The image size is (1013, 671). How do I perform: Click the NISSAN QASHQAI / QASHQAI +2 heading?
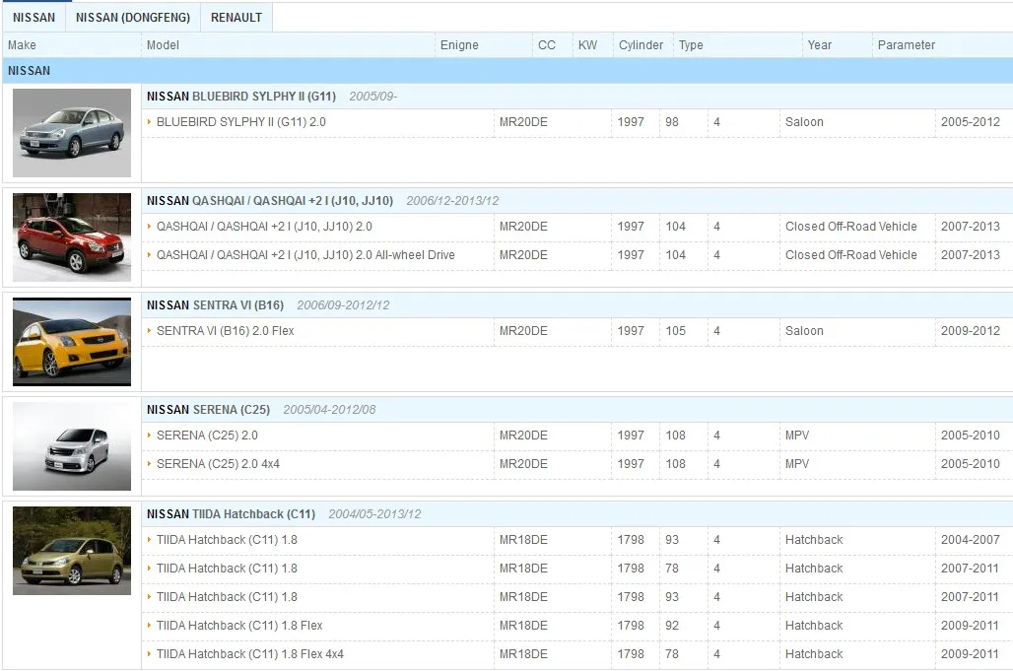pyautogui.click(x=270, y=201)
